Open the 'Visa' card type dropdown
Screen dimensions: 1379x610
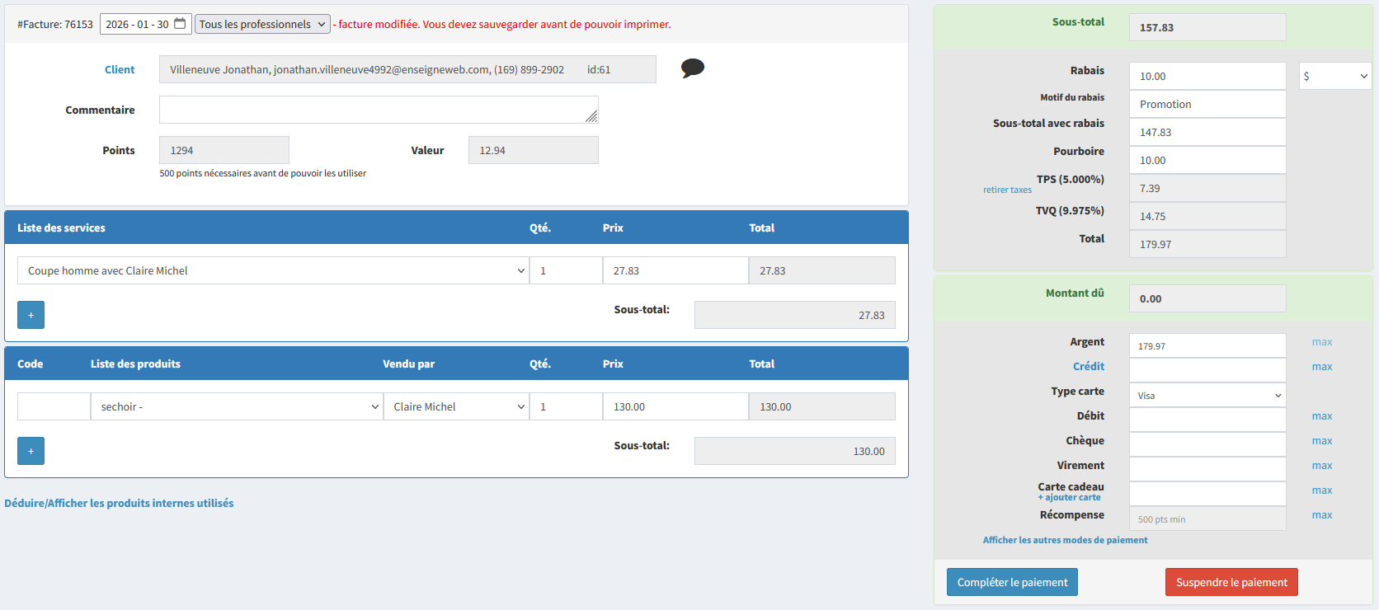[1207, 395]
